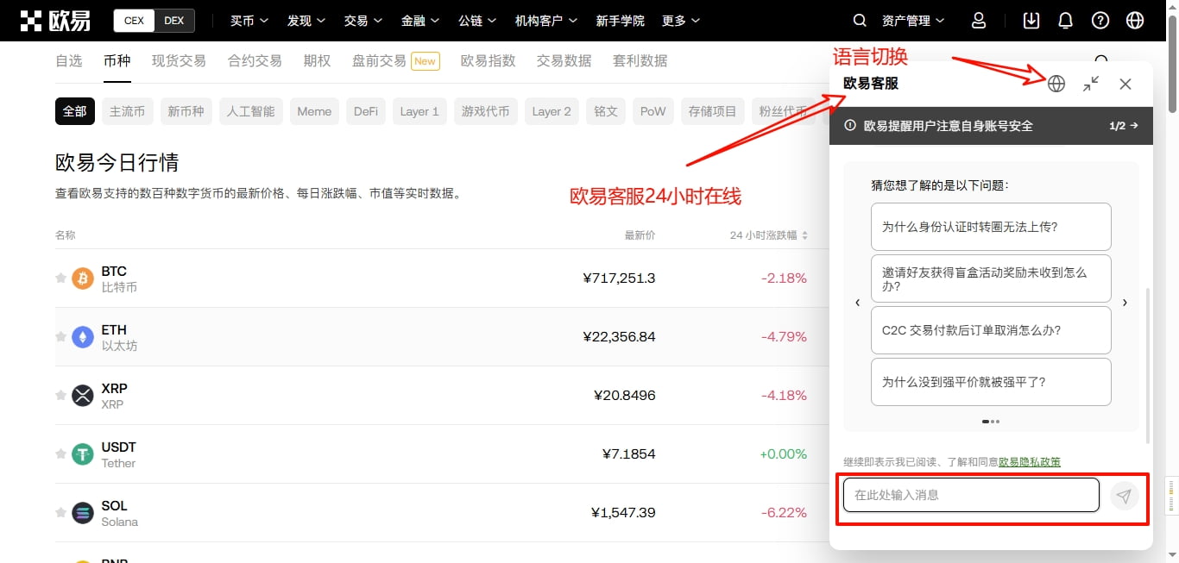Screen dimensions: 1179x563
Task: Open the user profile icon
Action: (978, 21)
